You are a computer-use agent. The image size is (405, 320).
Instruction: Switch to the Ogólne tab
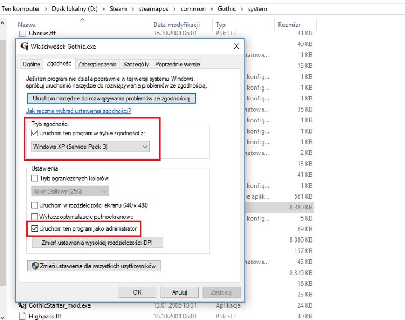[31, 64]
